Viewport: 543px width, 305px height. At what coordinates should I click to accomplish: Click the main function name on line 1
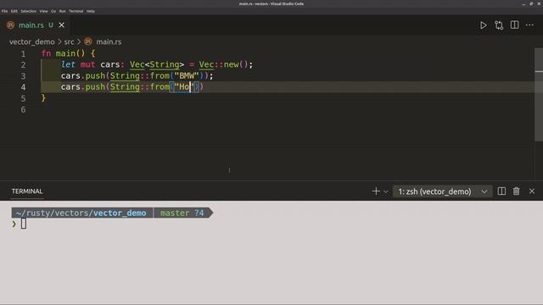(x=65, y=53)
